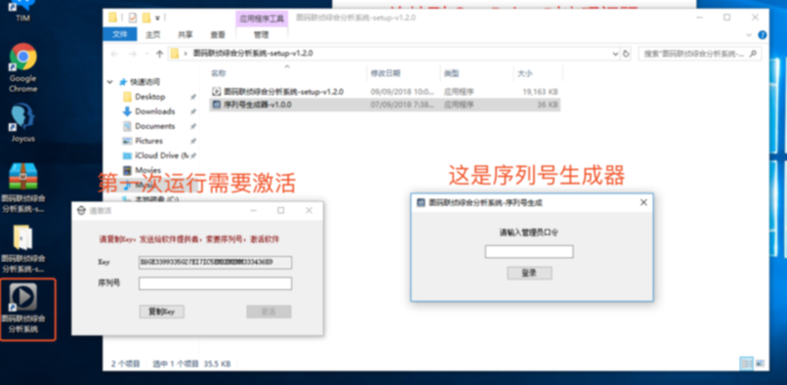787x385 pixels.
Task: Click the pin icon beside Desktop
Action: (x=192, y=97)
